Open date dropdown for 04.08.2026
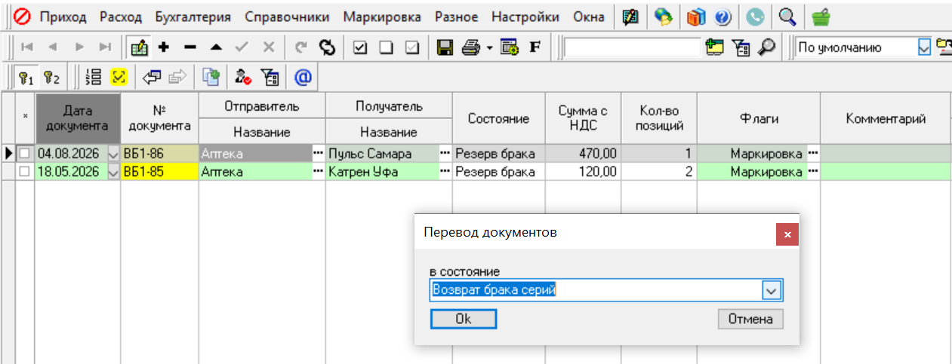The width and height of the screenshot is (952, 364). [x=114, y=154]
